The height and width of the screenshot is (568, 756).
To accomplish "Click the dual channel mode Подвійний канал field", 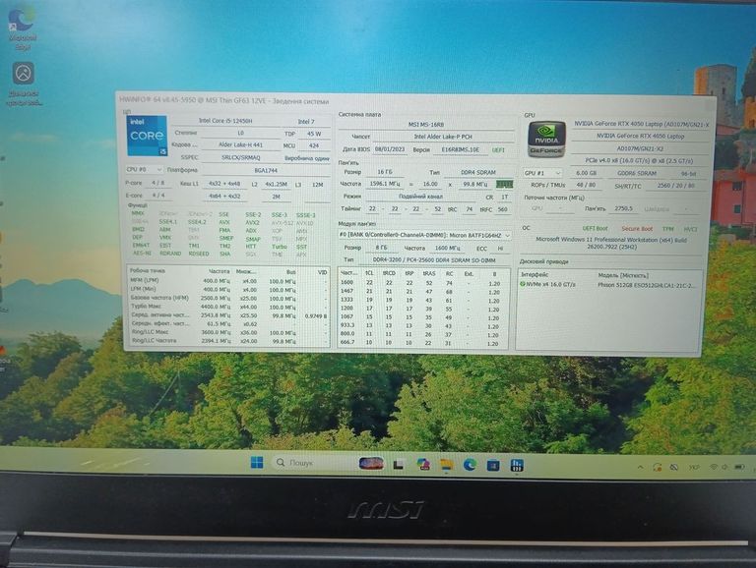I will point(420,197).
